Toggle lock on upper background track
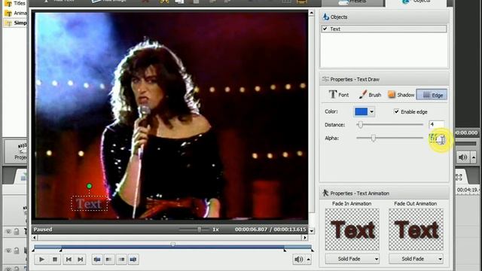 [17, 231]
